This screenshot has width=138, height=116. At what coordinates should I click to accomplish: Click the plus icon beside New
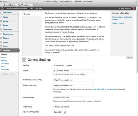coord(37,8)
